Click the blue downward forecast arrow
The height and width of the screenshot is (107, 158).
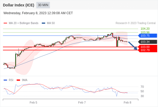[x=133, y=46]
